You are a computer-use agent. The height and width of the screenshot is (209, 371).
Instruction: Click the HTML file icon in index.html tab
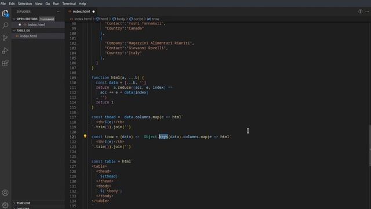(70, 12)
